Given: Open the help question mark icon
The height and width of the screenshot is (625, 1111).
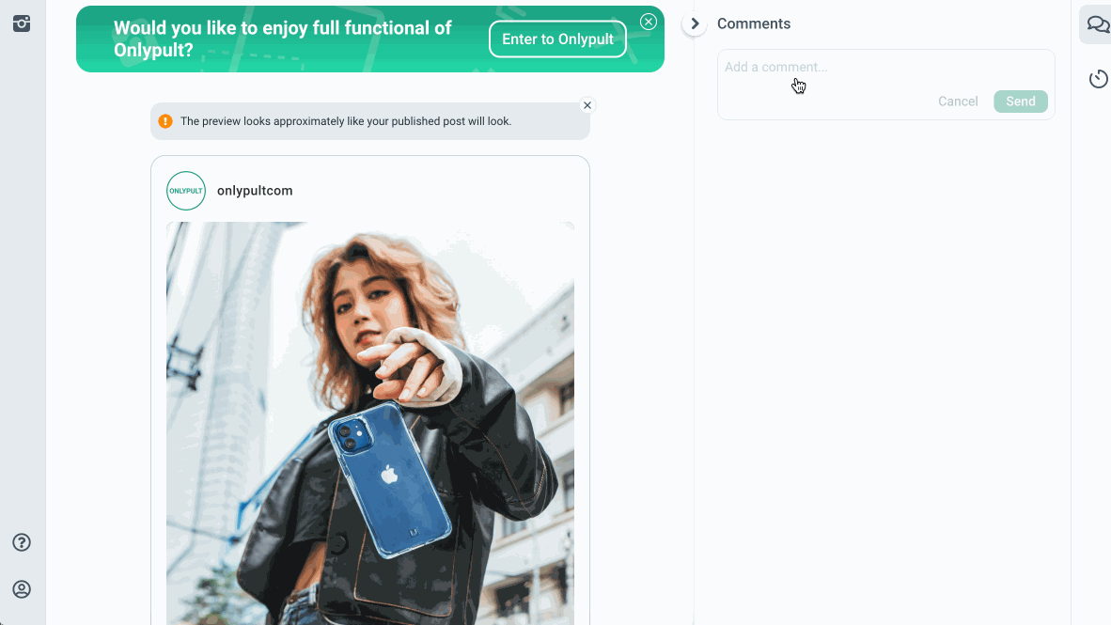Looking at the screenshot, I should [22, 542].
